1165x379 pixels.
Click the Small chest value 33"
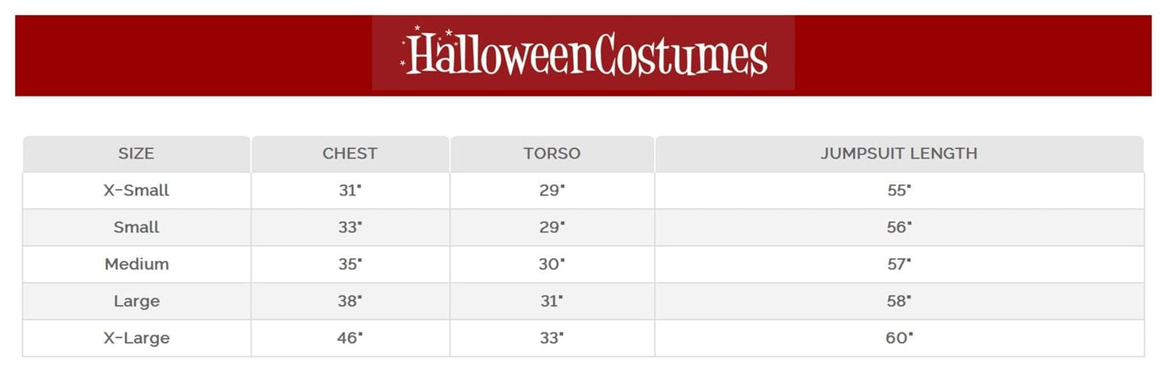point(350,228)
